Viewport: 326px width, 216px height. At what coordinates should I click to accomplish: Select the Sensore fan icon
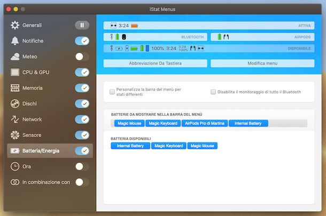coord(15,135)
